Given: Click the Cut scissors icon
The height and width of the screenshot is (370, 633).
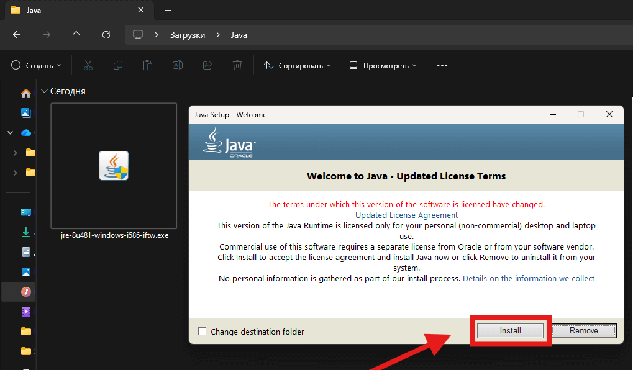Looking at the screenshot, I should pos(88,65).
